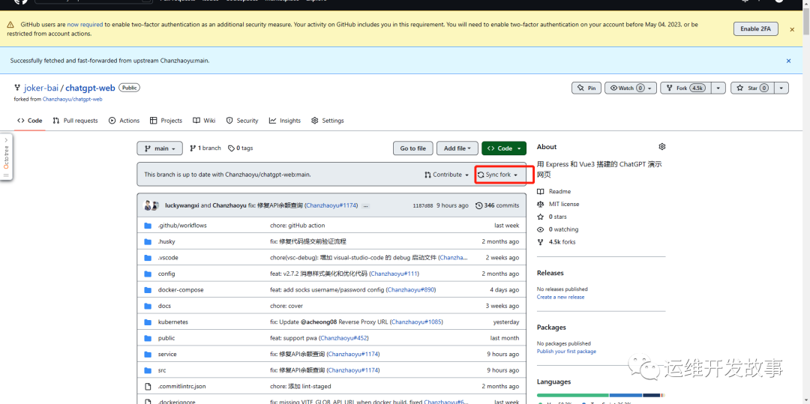
Task: Click the kubernetes folder icon
Action: tap(148, 322)
